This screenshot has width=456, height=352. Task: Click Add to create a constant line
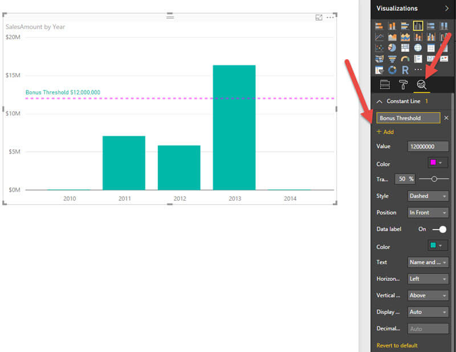pyautogui.click(x=385, y=132)
